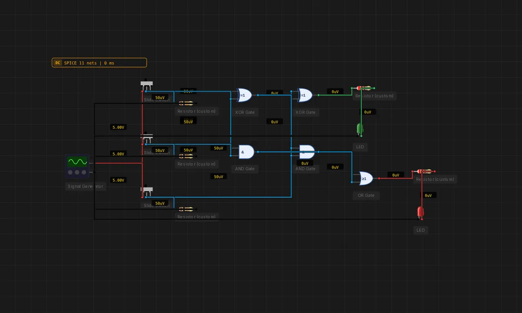Flip the middle slide switch

click(147, 138)
